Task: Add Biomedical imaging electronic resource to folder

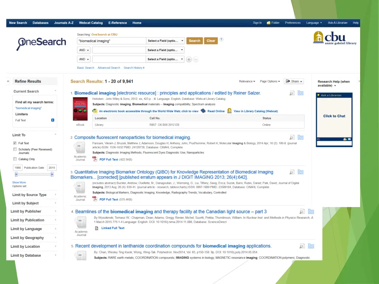Action: [301, 93]
